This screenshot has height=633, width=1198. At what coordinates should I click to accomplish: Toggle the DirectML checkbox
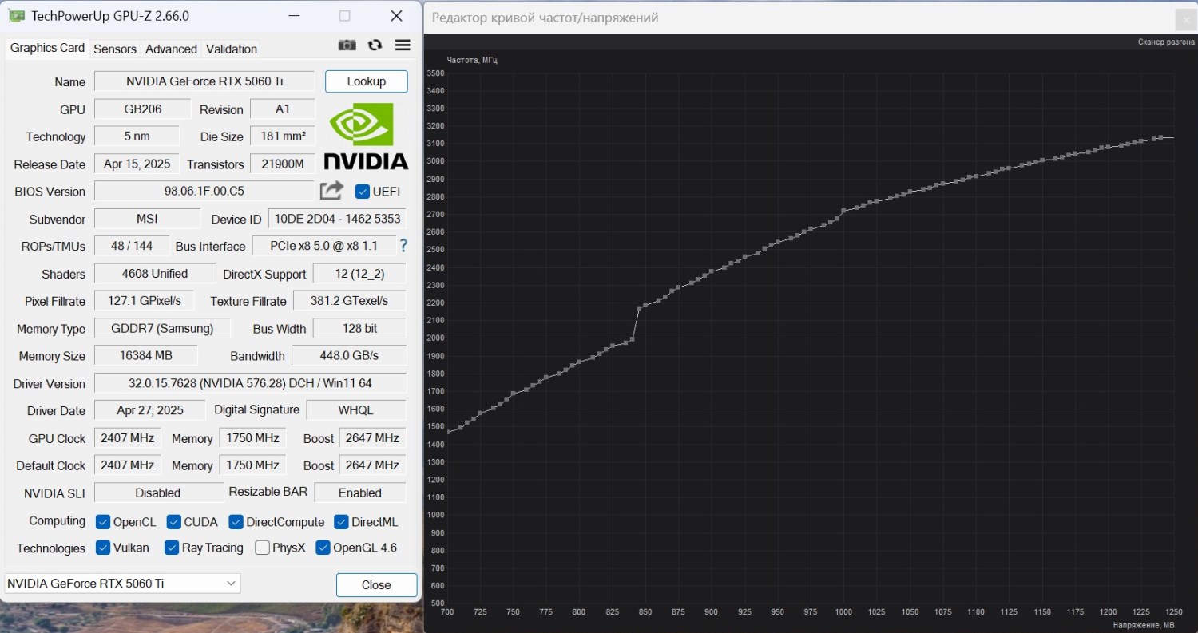341,522
